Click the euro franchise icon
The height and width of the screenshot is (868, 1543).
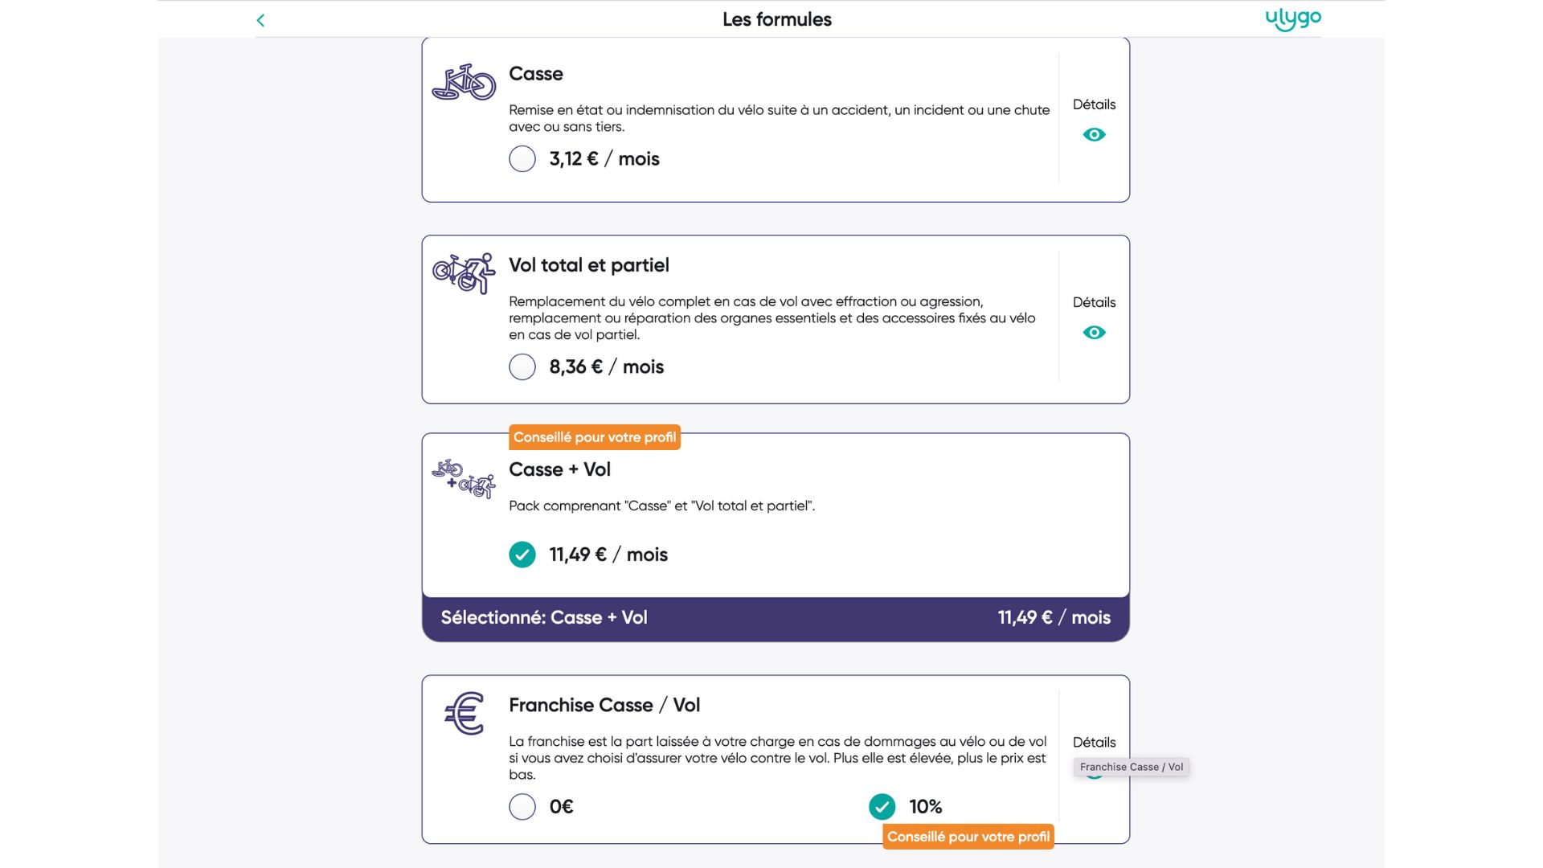click(465, 714)
